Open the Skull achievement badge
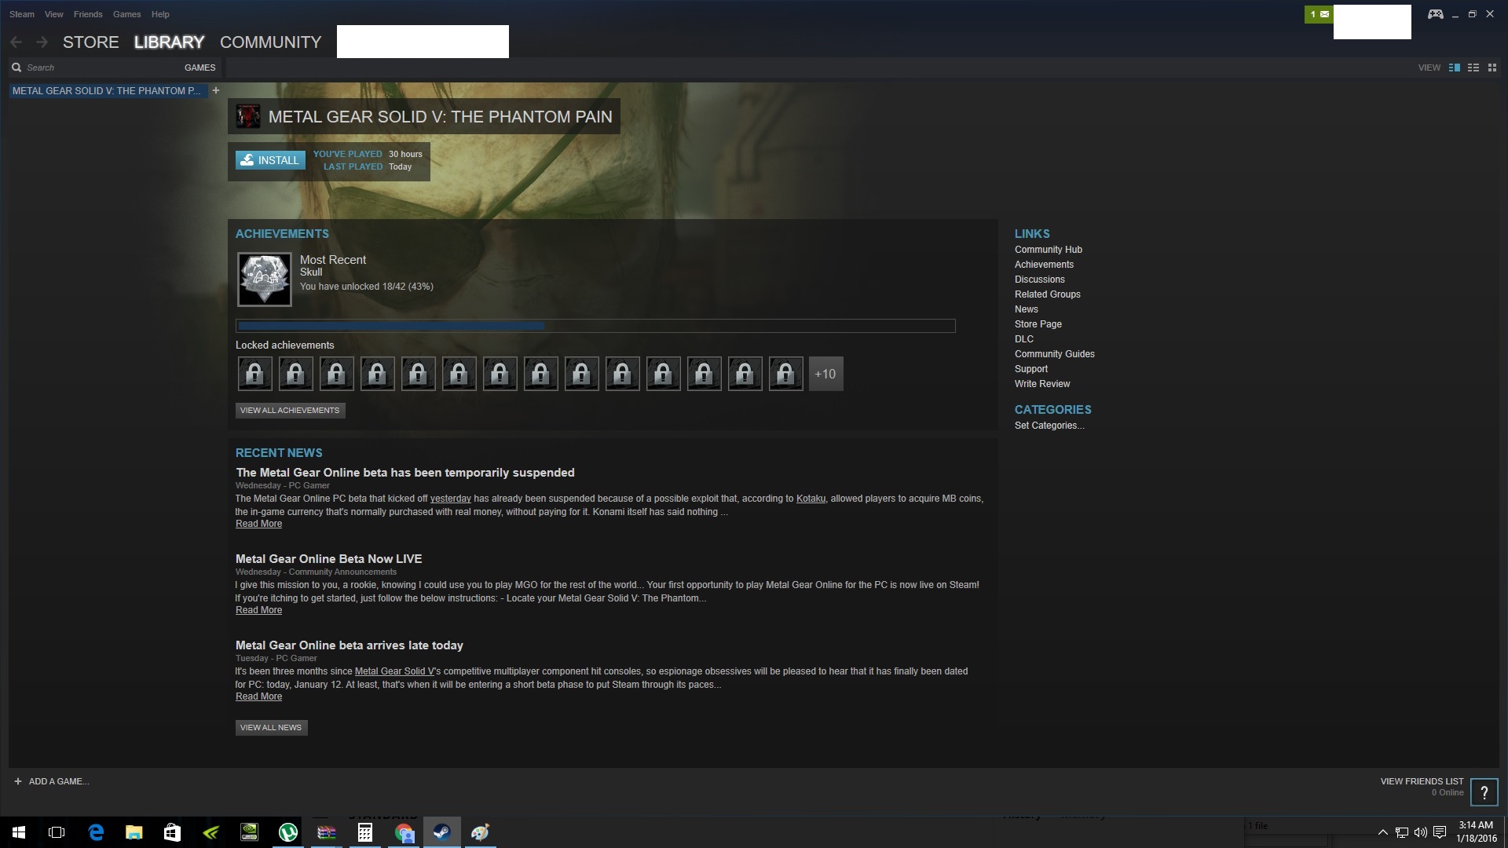This screenshot has height=848, width=1508. [x=265, y=280]
